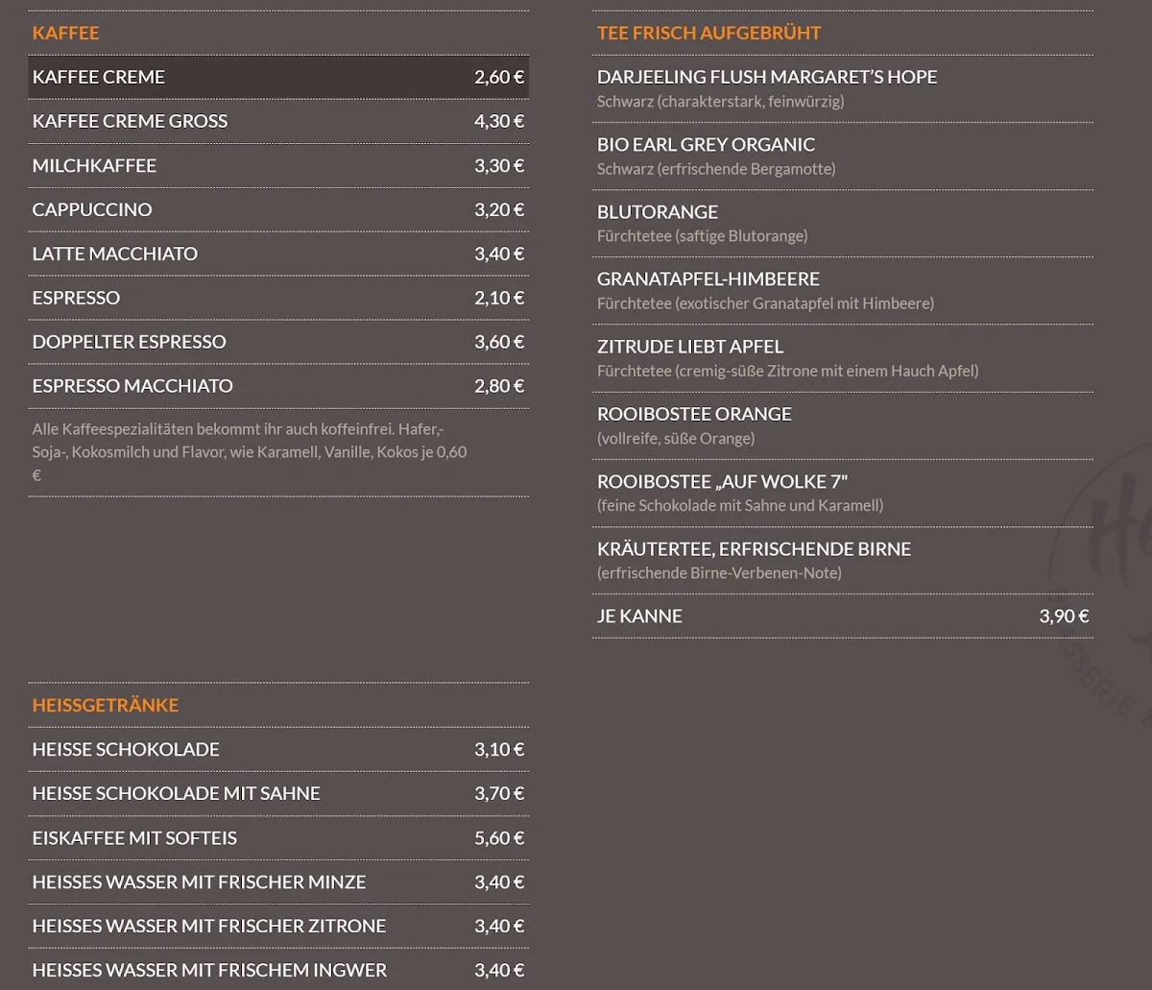
Task: Choose the CAPPUCCINO entry
Action: point(278,209)
